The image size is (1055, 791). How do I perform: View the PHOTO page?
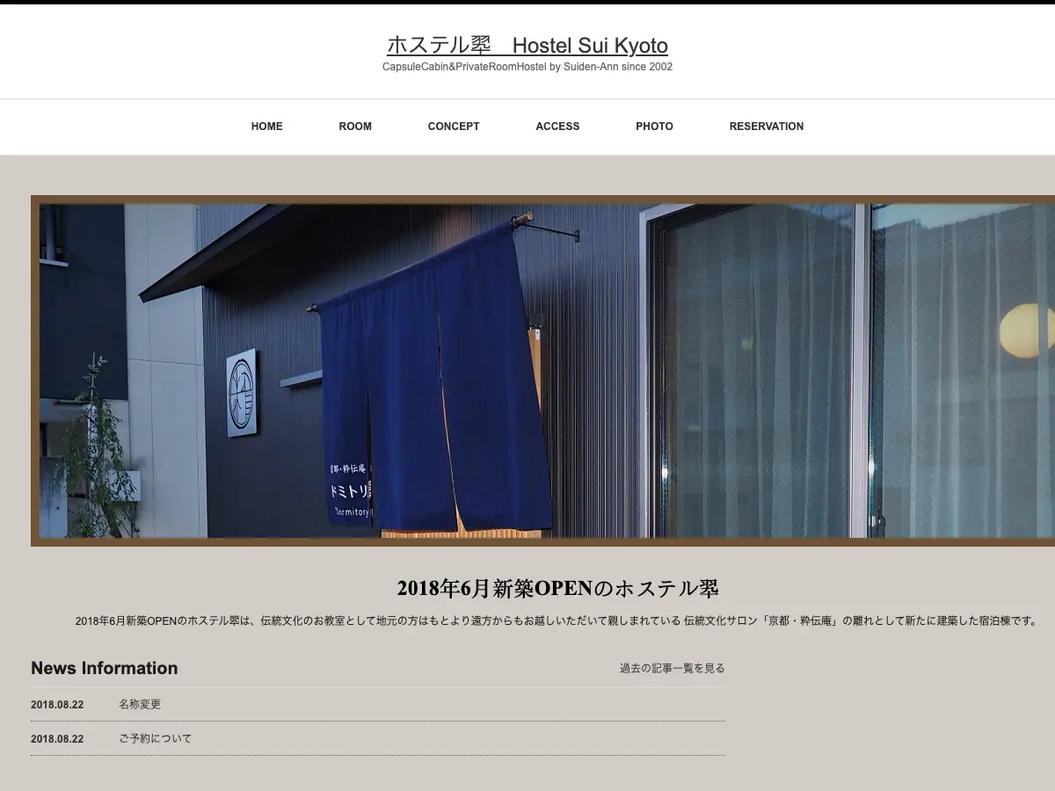pyautogui.click(x=654, y=127)
